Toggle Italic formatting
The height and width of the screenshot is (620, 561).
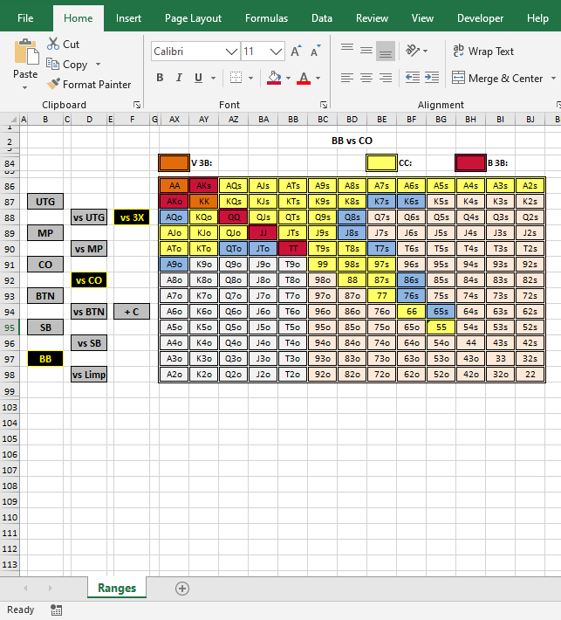pos(179,78)
